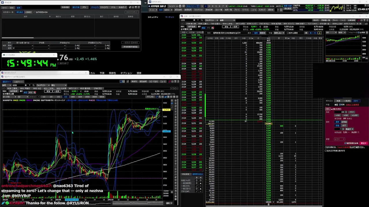The width and height of the screenshot is (369, 207).
Task: Toggle 出来高 checkbox above mini chart
Action: pos(359,32)
